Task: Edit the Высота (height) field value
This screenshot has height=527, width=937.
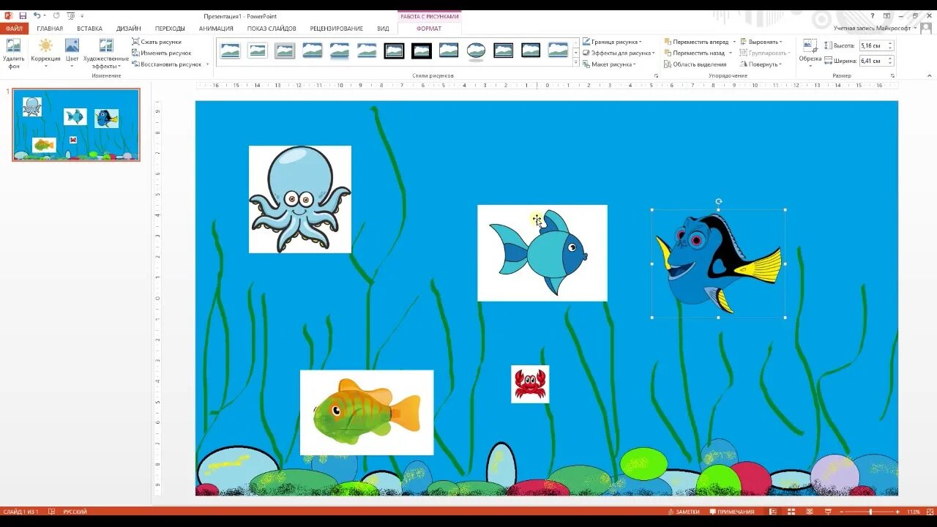Action: coord(873,45)
